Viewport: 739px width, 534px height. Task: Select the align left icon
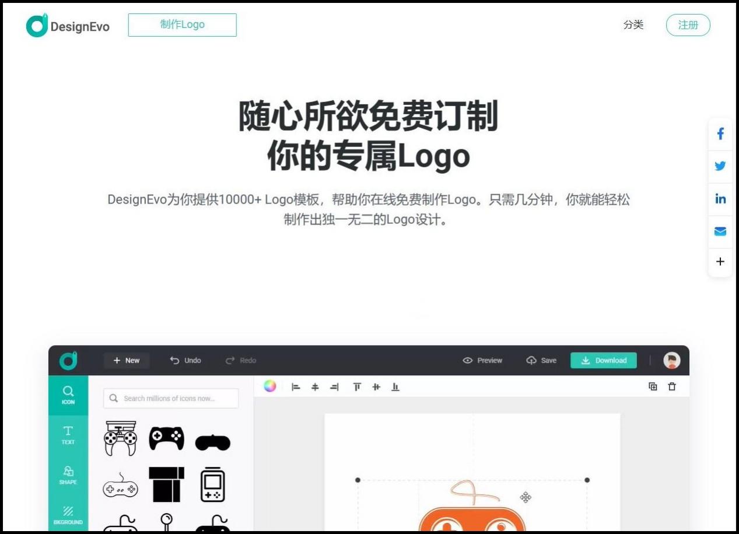(x=296, y=387)
